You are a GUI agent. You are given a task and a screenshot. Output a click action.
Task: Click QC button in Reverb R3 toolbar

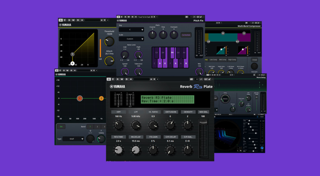point(206,79)
